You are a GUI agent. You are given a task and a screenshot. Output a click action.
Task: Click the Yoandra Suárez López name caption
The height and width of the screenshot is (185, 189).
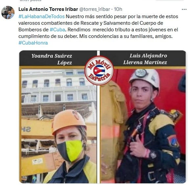[x=52, y=59]
